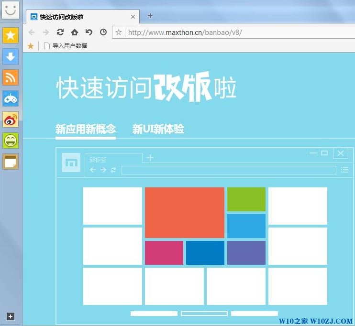Open the 导入用户数据 bookmark
Screen dimensions: 355x326
(x=66, y=46)
